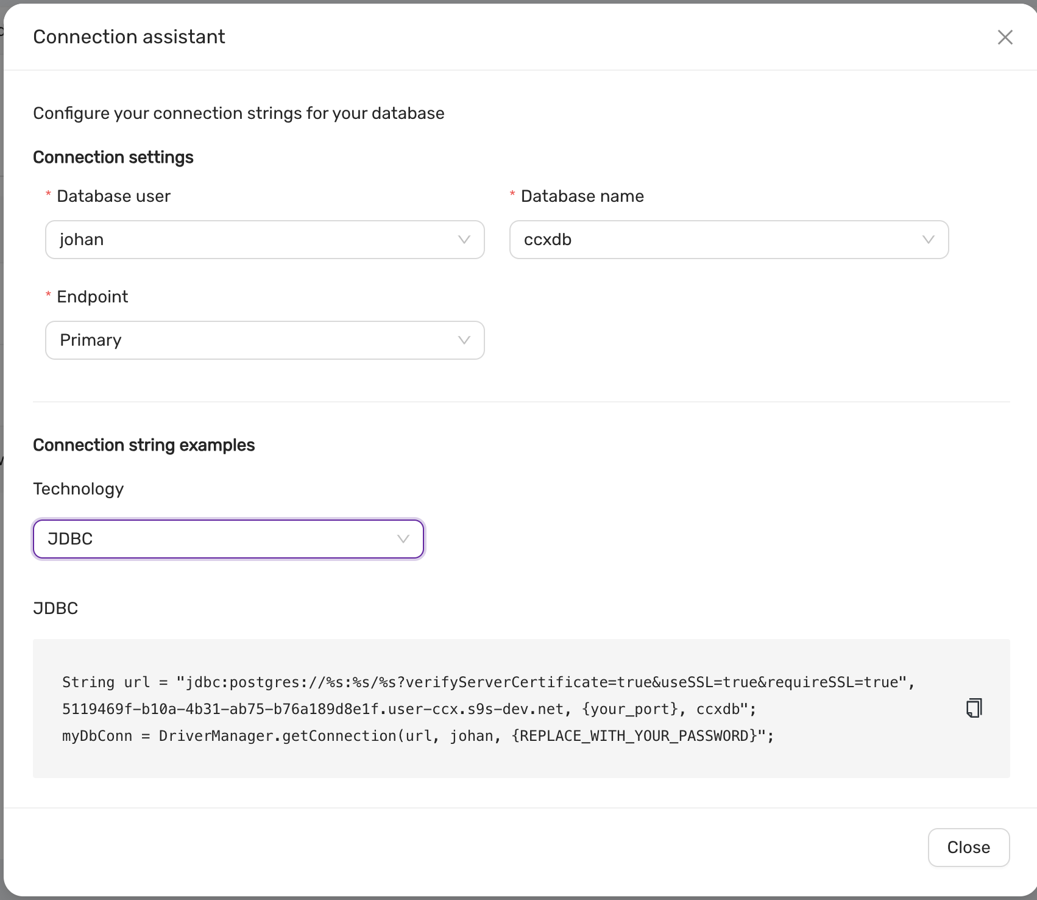Open the Technology dropdown showing JDBC
This screenshot has width=1037, height=900.
tap(228, 538)
